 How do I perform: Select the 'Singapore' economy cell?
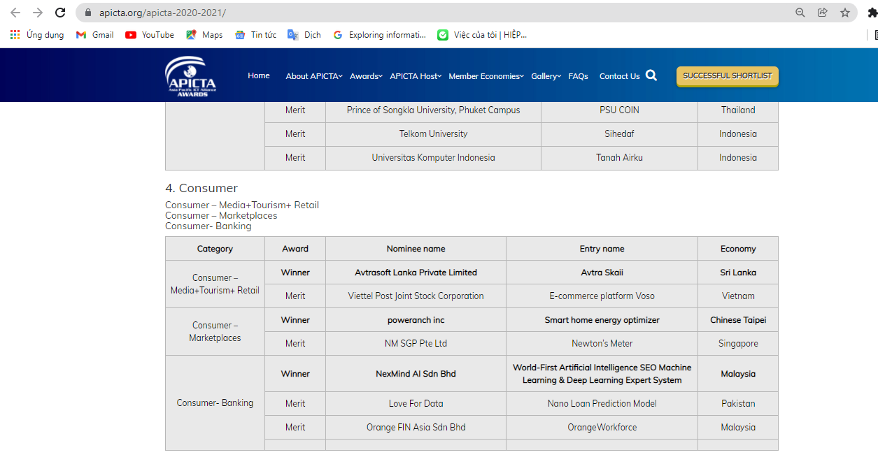pos(738,344)
